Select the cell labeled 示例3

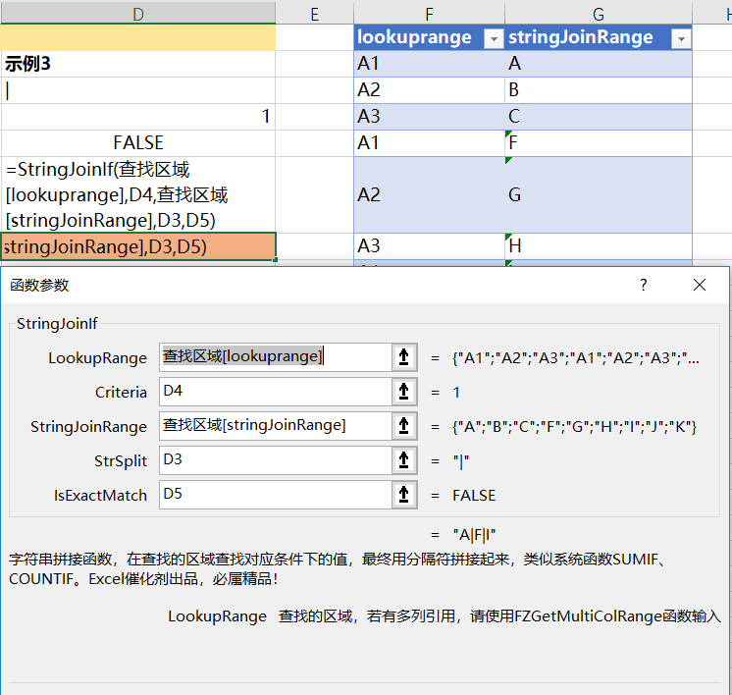click(138, 64)
